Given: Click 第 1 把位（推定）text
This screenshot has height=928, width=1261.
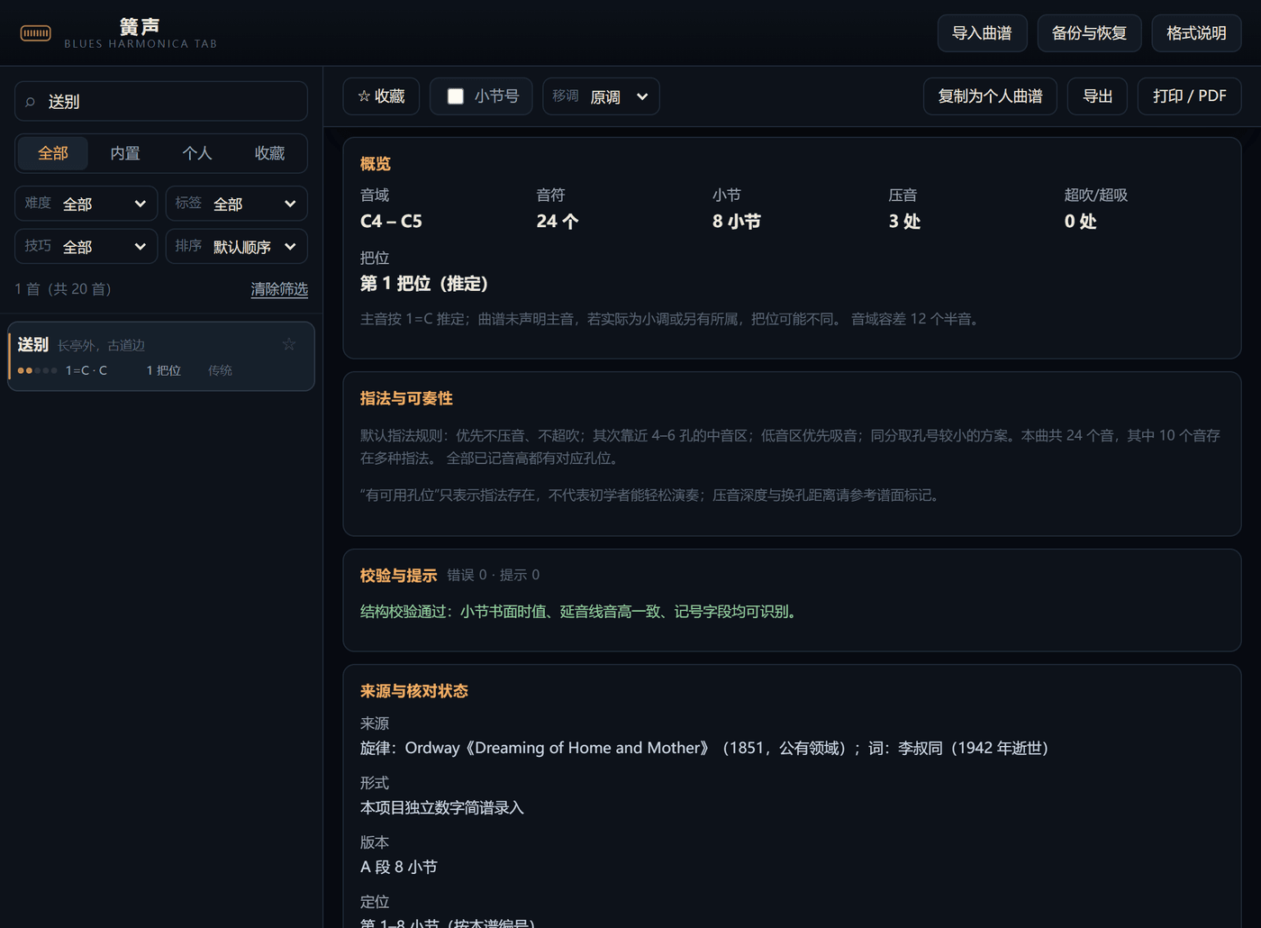Looking at the screenshot, I should [x=424, y=284].
